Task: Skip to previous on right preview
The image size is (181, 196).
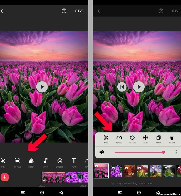Action: (122, 87)
